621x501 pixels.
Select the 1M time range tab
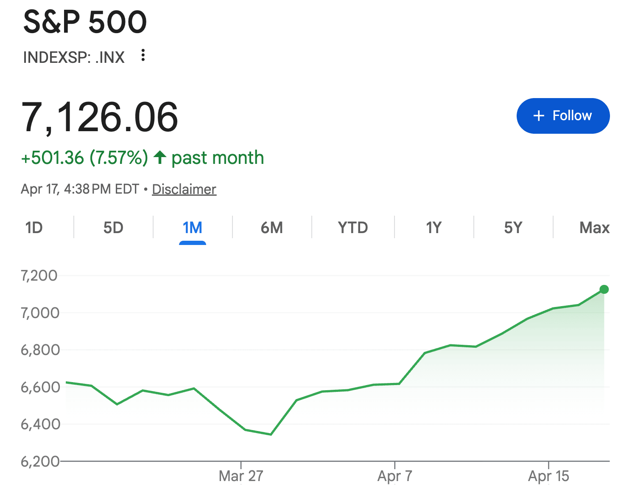click(193, 228)
